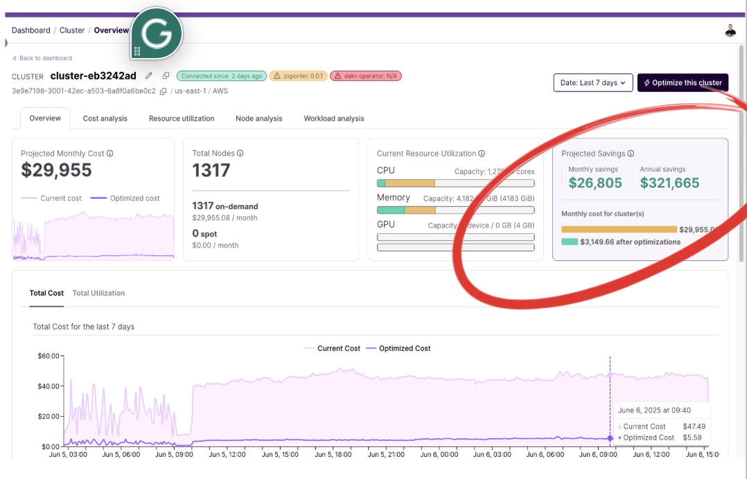
Task: Click info icon next to Total Nodes
Action: point(240,154)
